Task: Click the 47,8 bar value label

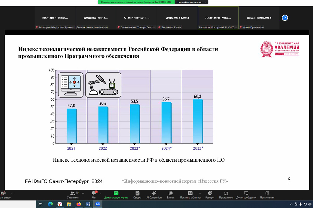Action: pos(71,106)
